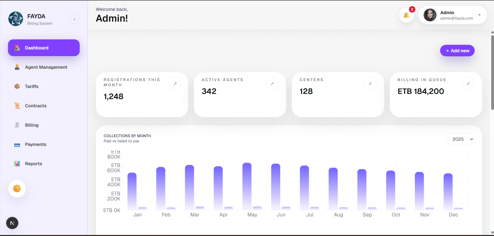
Task: Click the Admin profile avatar
Action: tap(430, 15)
